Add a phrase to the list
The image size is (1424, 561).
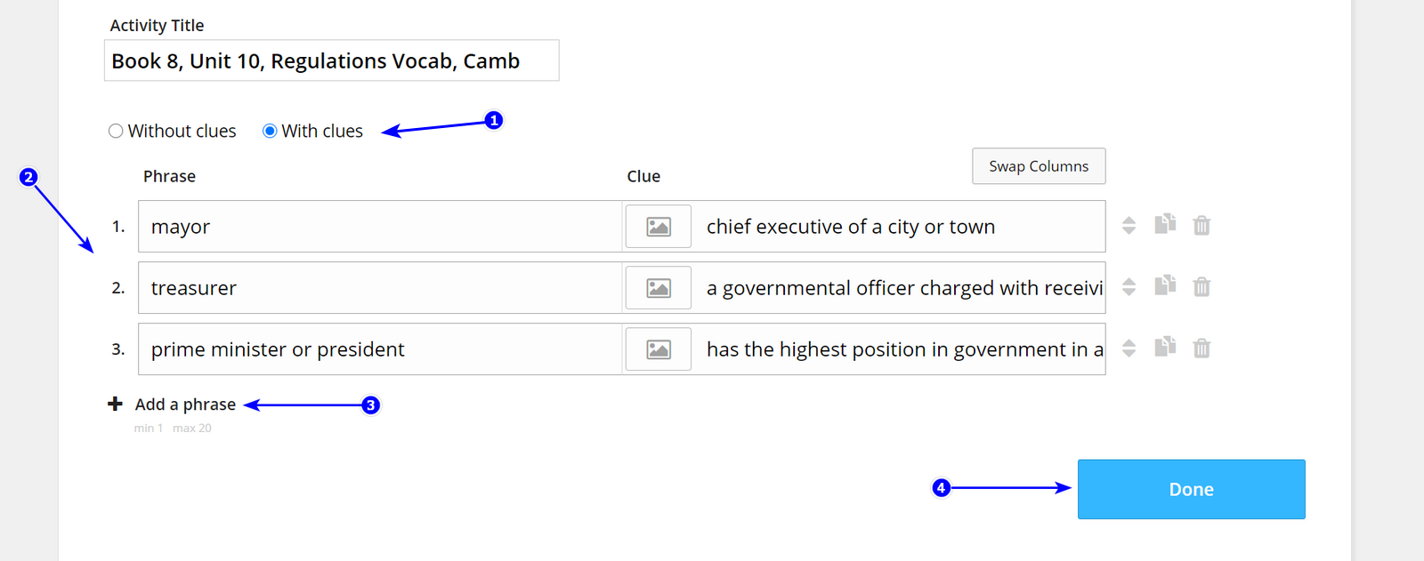pos(172,405)
